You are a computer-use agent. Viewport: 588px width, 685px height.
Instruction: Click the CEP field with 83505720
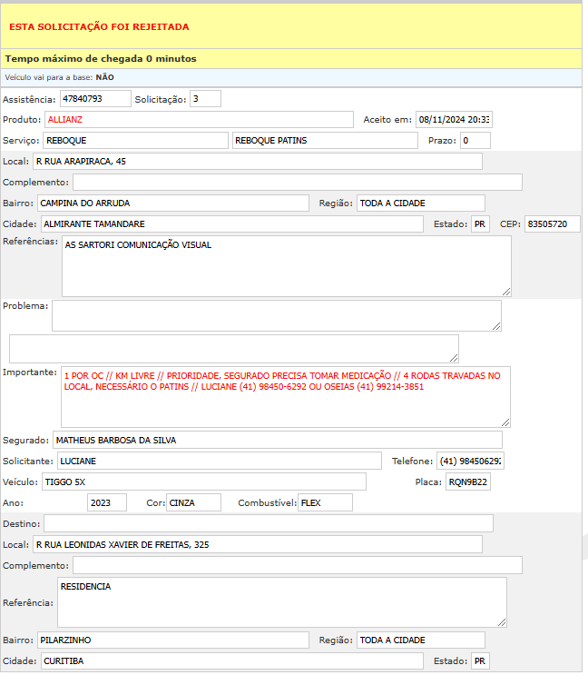pos(552,223)
